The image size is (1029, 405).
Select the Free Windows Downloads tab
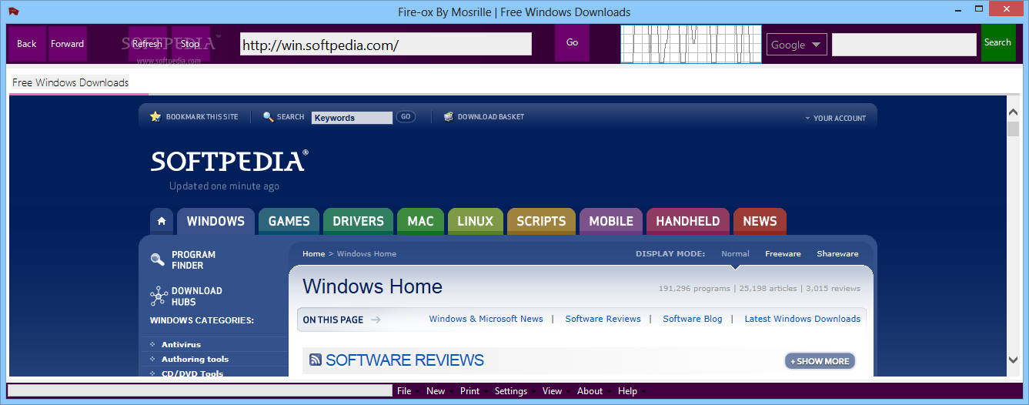71,82
